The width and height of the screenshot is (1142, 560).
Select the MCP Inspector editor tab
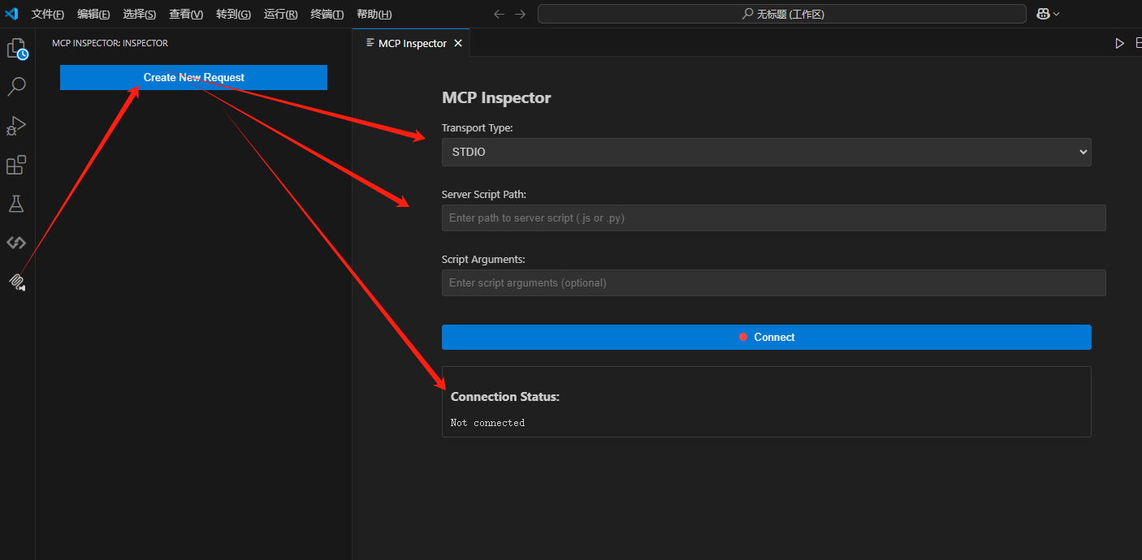pos(412,43)
